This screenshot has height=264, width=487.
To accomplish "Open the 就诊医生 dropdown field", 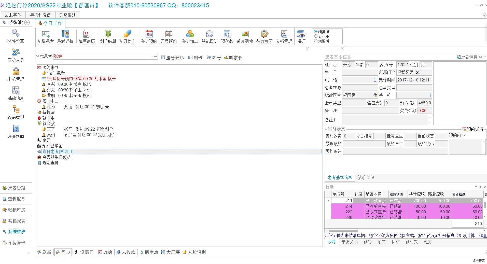I will 360,95.
